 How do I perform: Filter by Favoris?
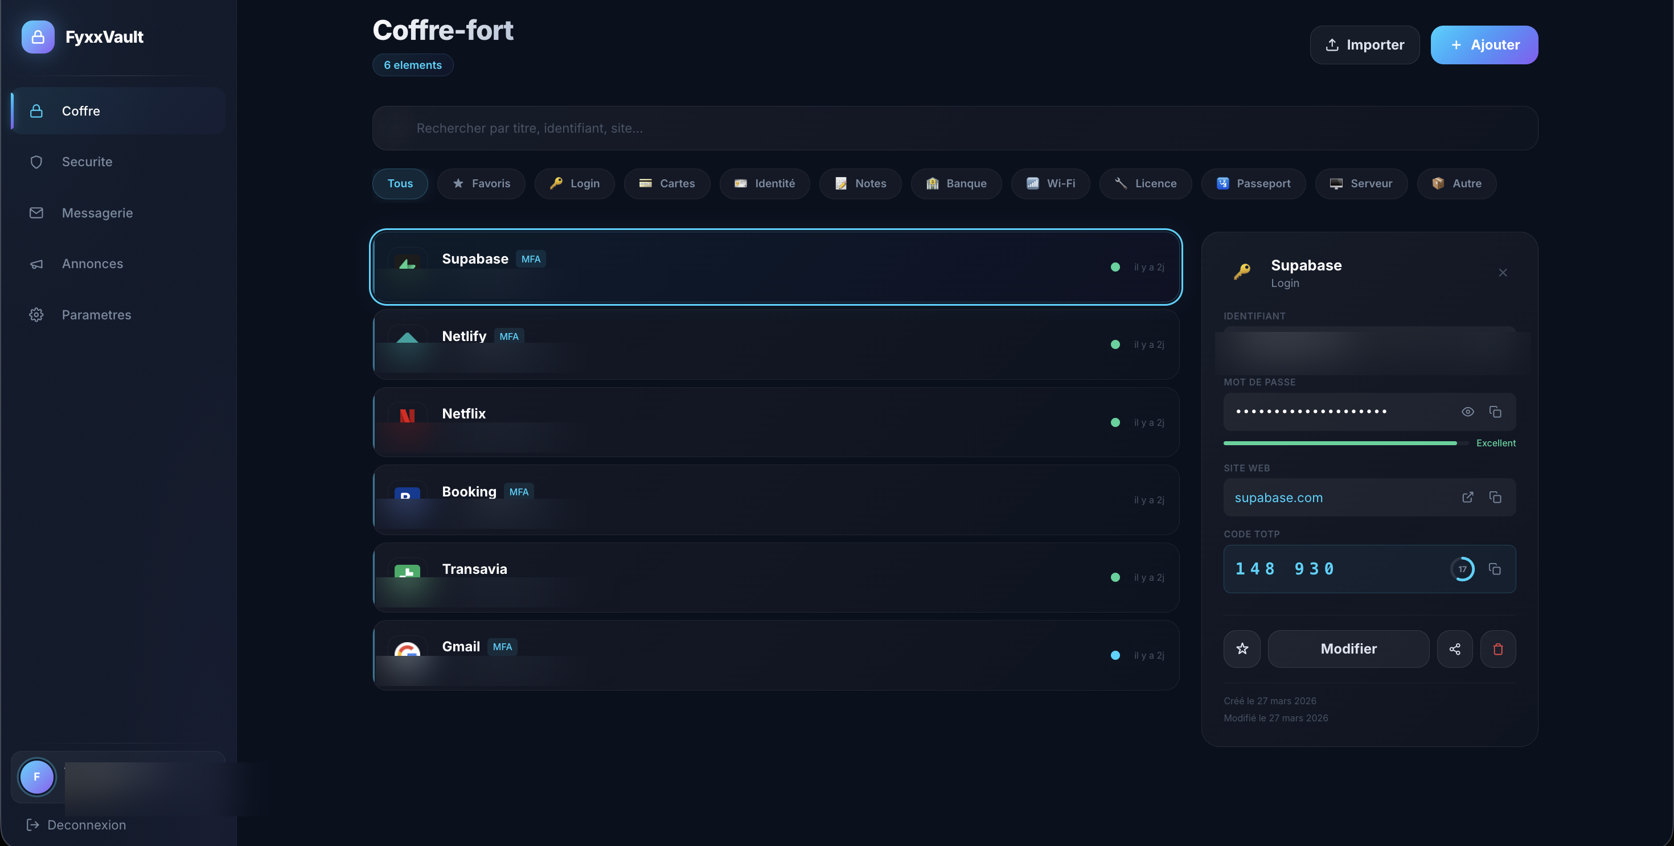[481, 184]
